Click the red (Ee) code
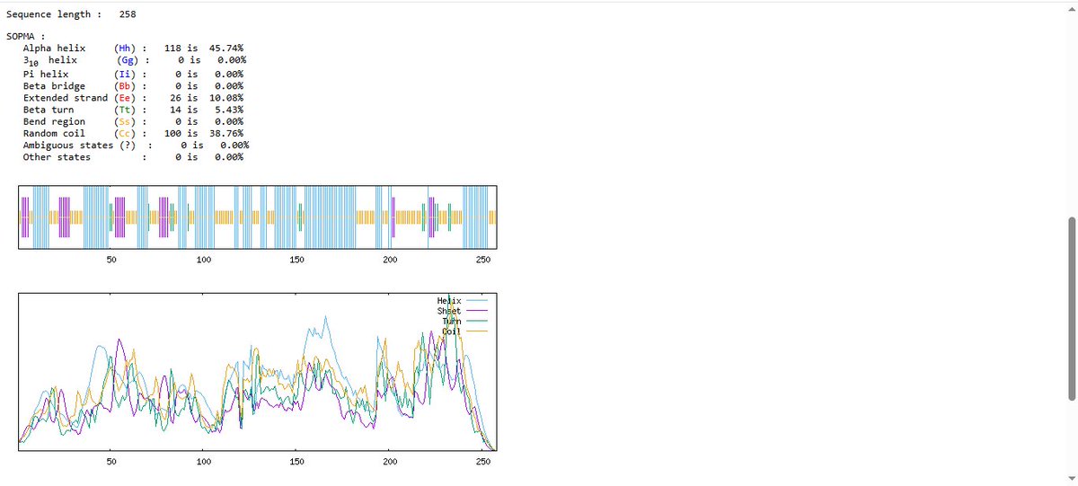The height and width of the screenshot is (486, 1078). [x=125, y=97]
